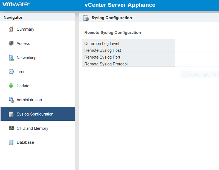Click the Database cylinder icon
This screenshot has width=219, height=170.
coord(11,142)
